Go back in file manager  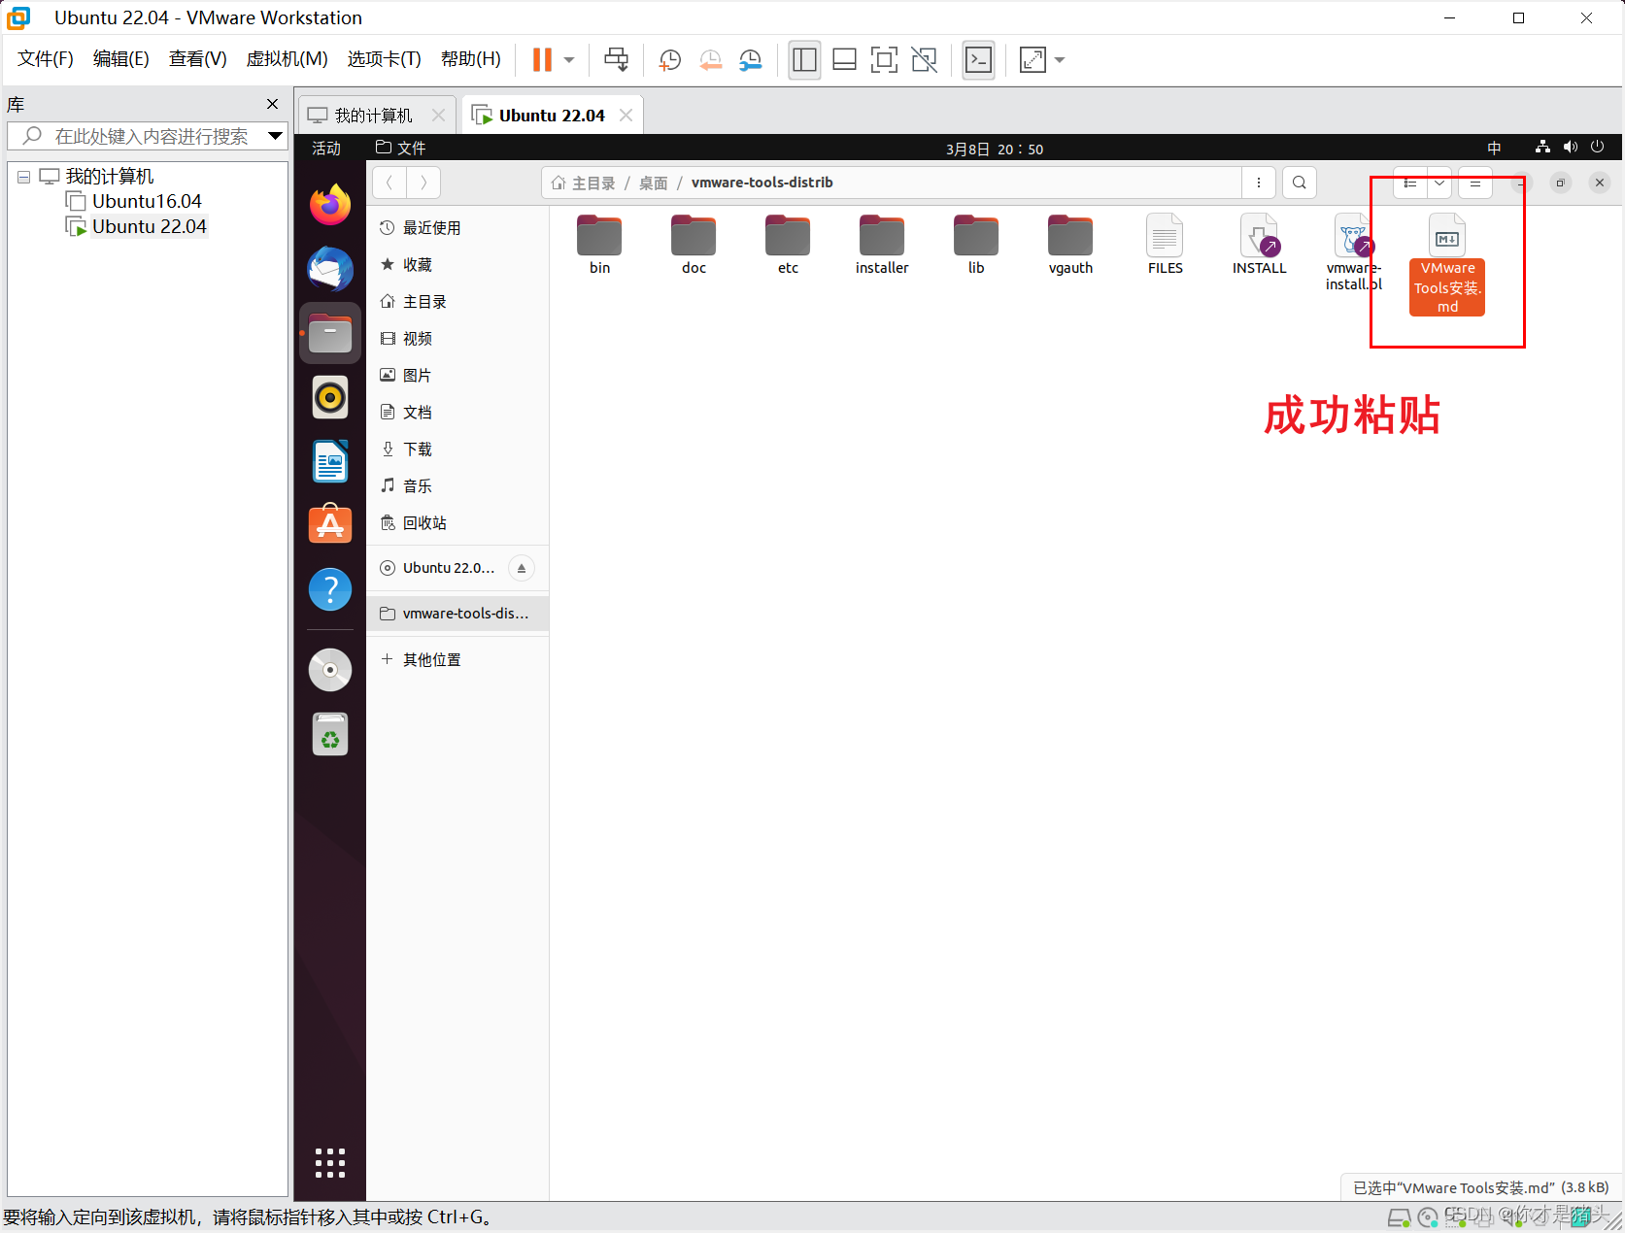[x=389, y=183]
